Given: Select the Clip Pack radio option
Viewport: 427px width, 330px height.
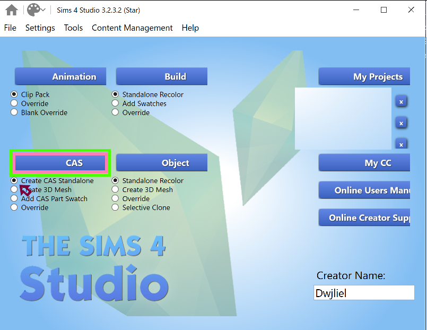Looking at the screenshot, I should (x=30, y=94).
